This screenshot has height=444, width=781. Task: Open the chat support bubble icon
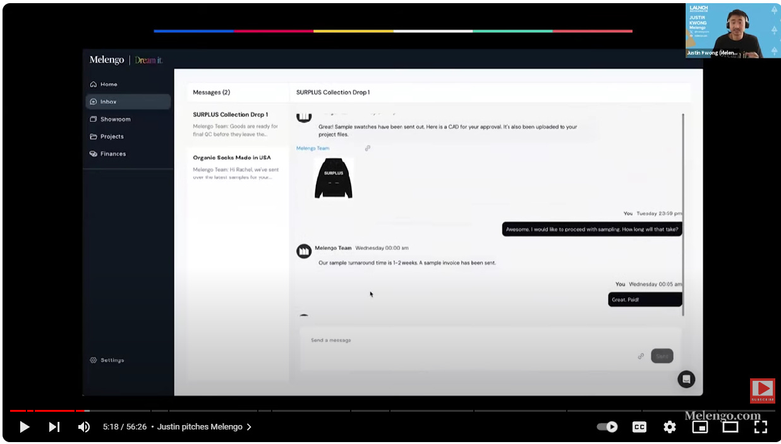pos(686,379)
